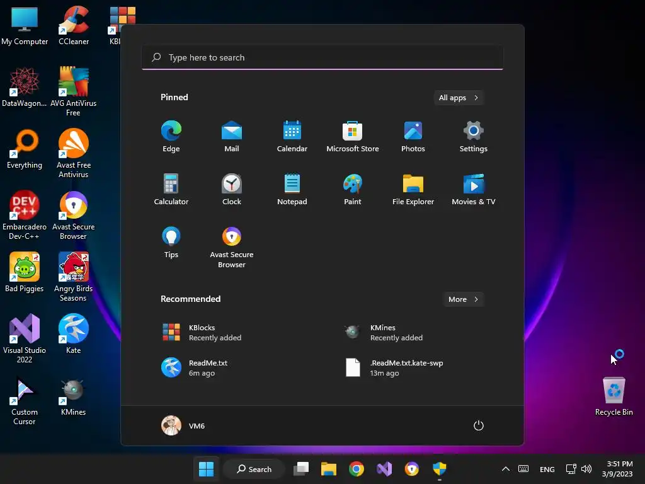Open the VM6 user account menu
Screen dimensions: 645x484
tap(183, 425)
